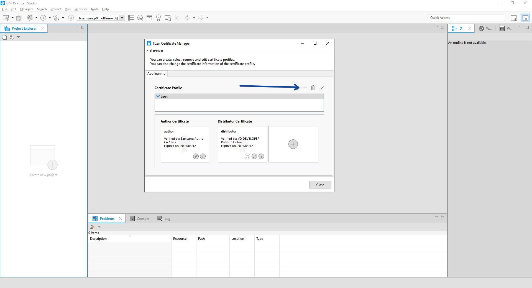Click the Type column header

(267, 239)
